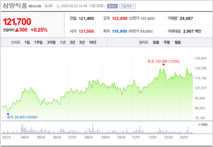Select the 1주일 line chart period
This screenshot has width=213, height=147.
(38, 42)
